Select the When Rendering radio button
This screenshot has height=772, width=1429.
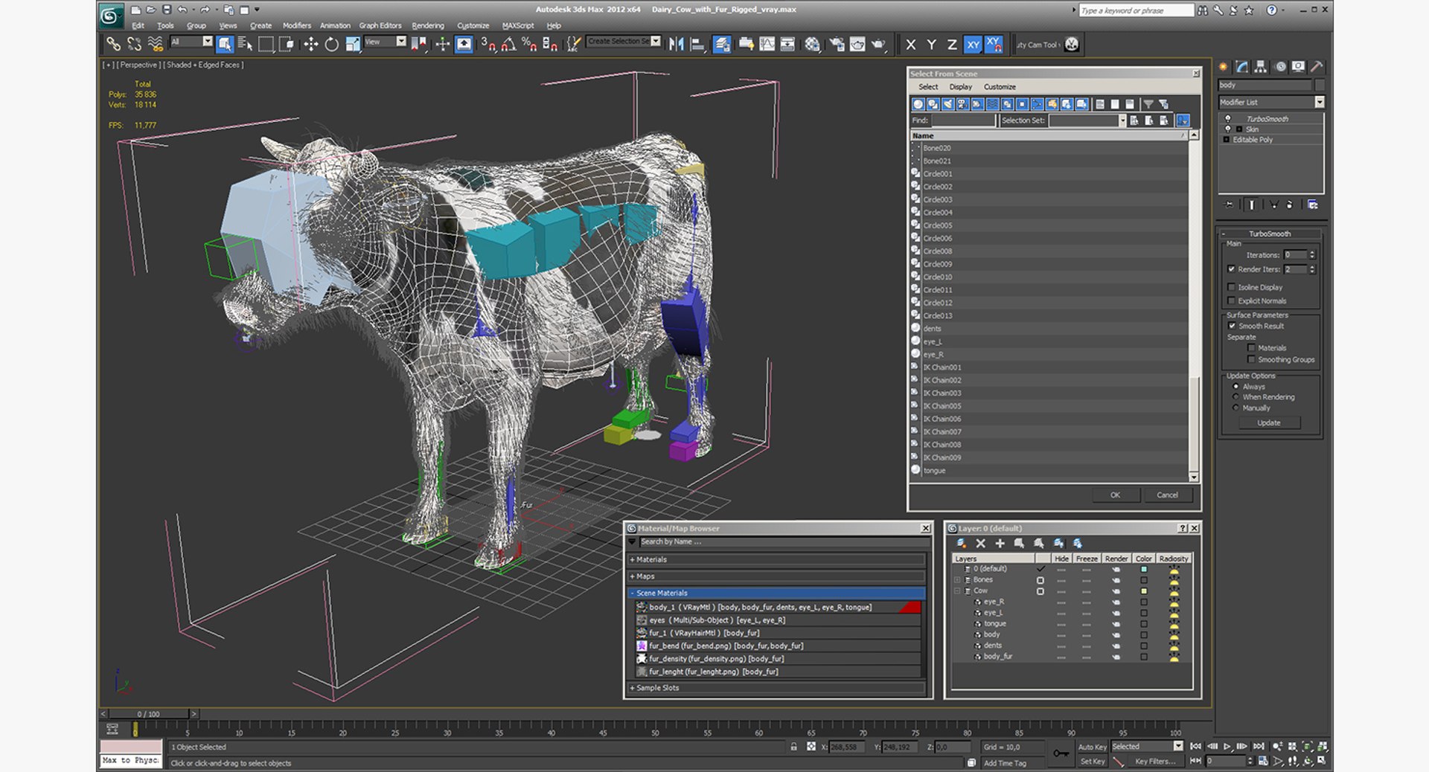tap(1235, 397)
